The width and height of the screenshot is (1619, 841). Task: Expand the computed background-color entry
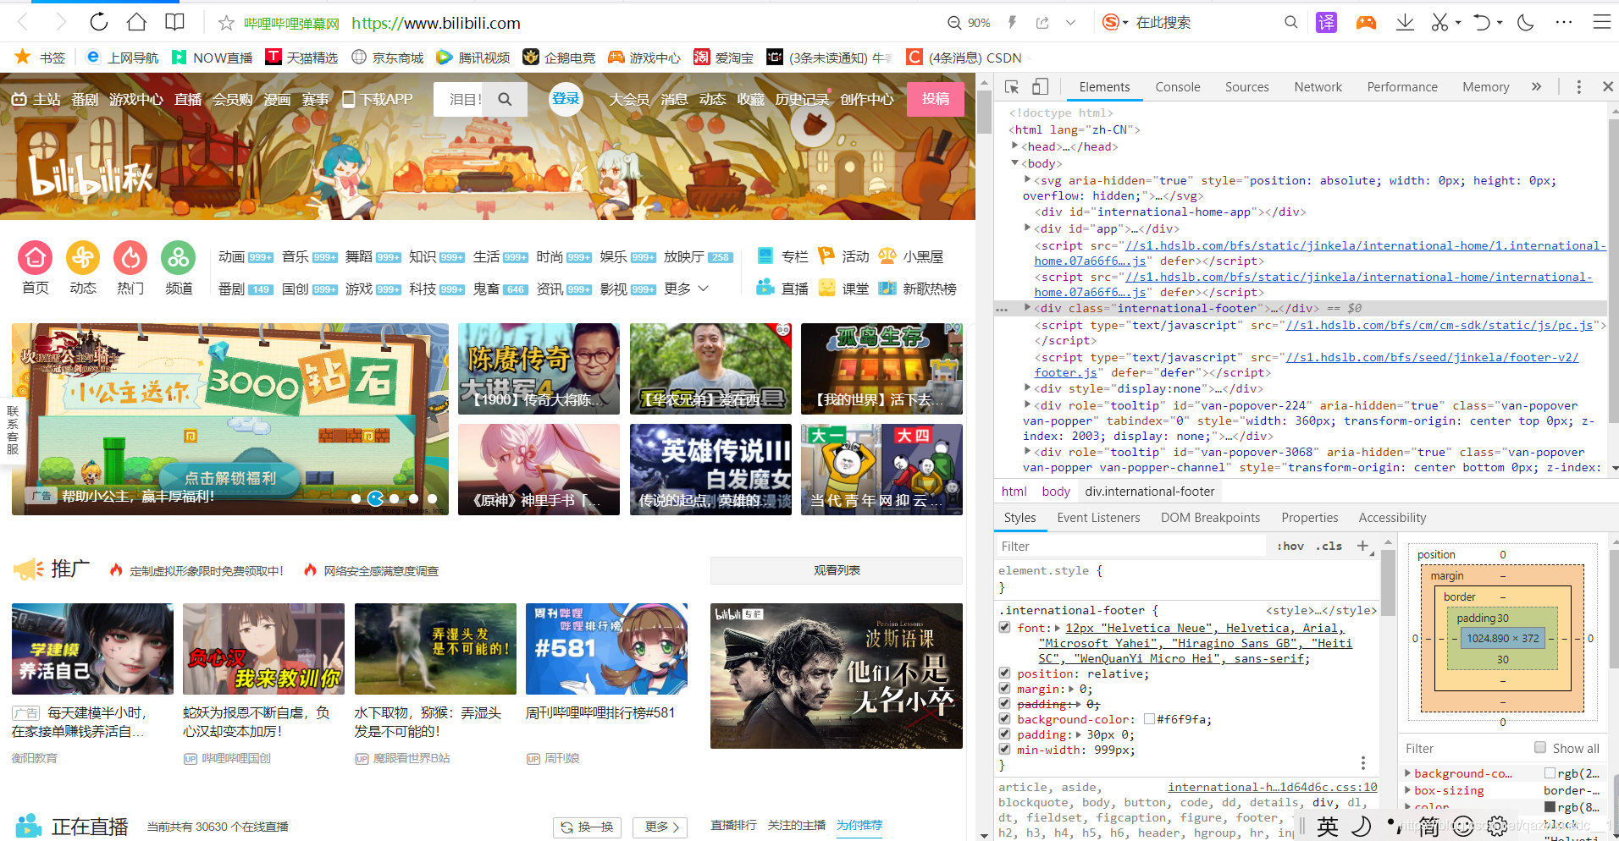(1407, 772)
